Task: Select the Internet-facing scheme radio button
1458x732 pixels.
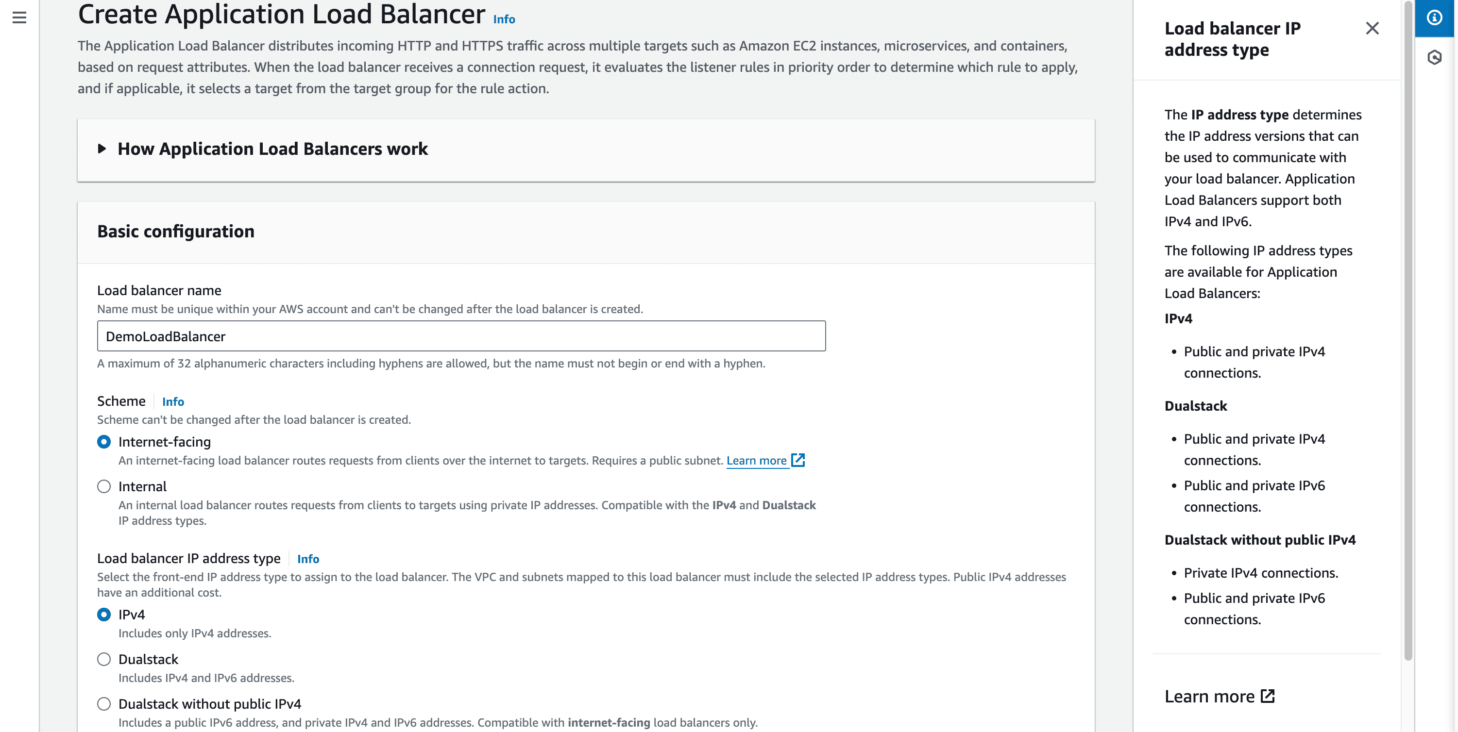Action: [x=104, y=442]
